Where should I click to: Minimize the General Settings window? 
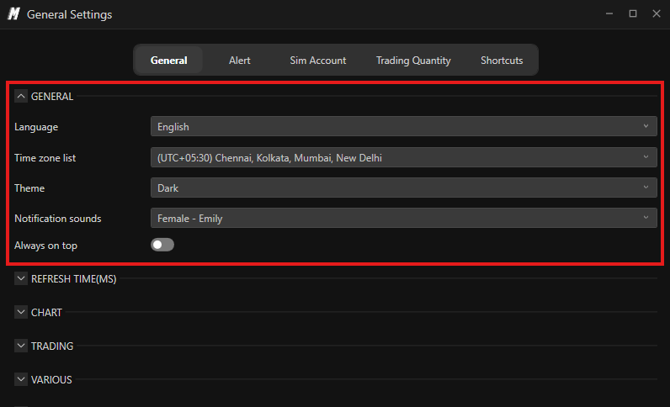609,13
